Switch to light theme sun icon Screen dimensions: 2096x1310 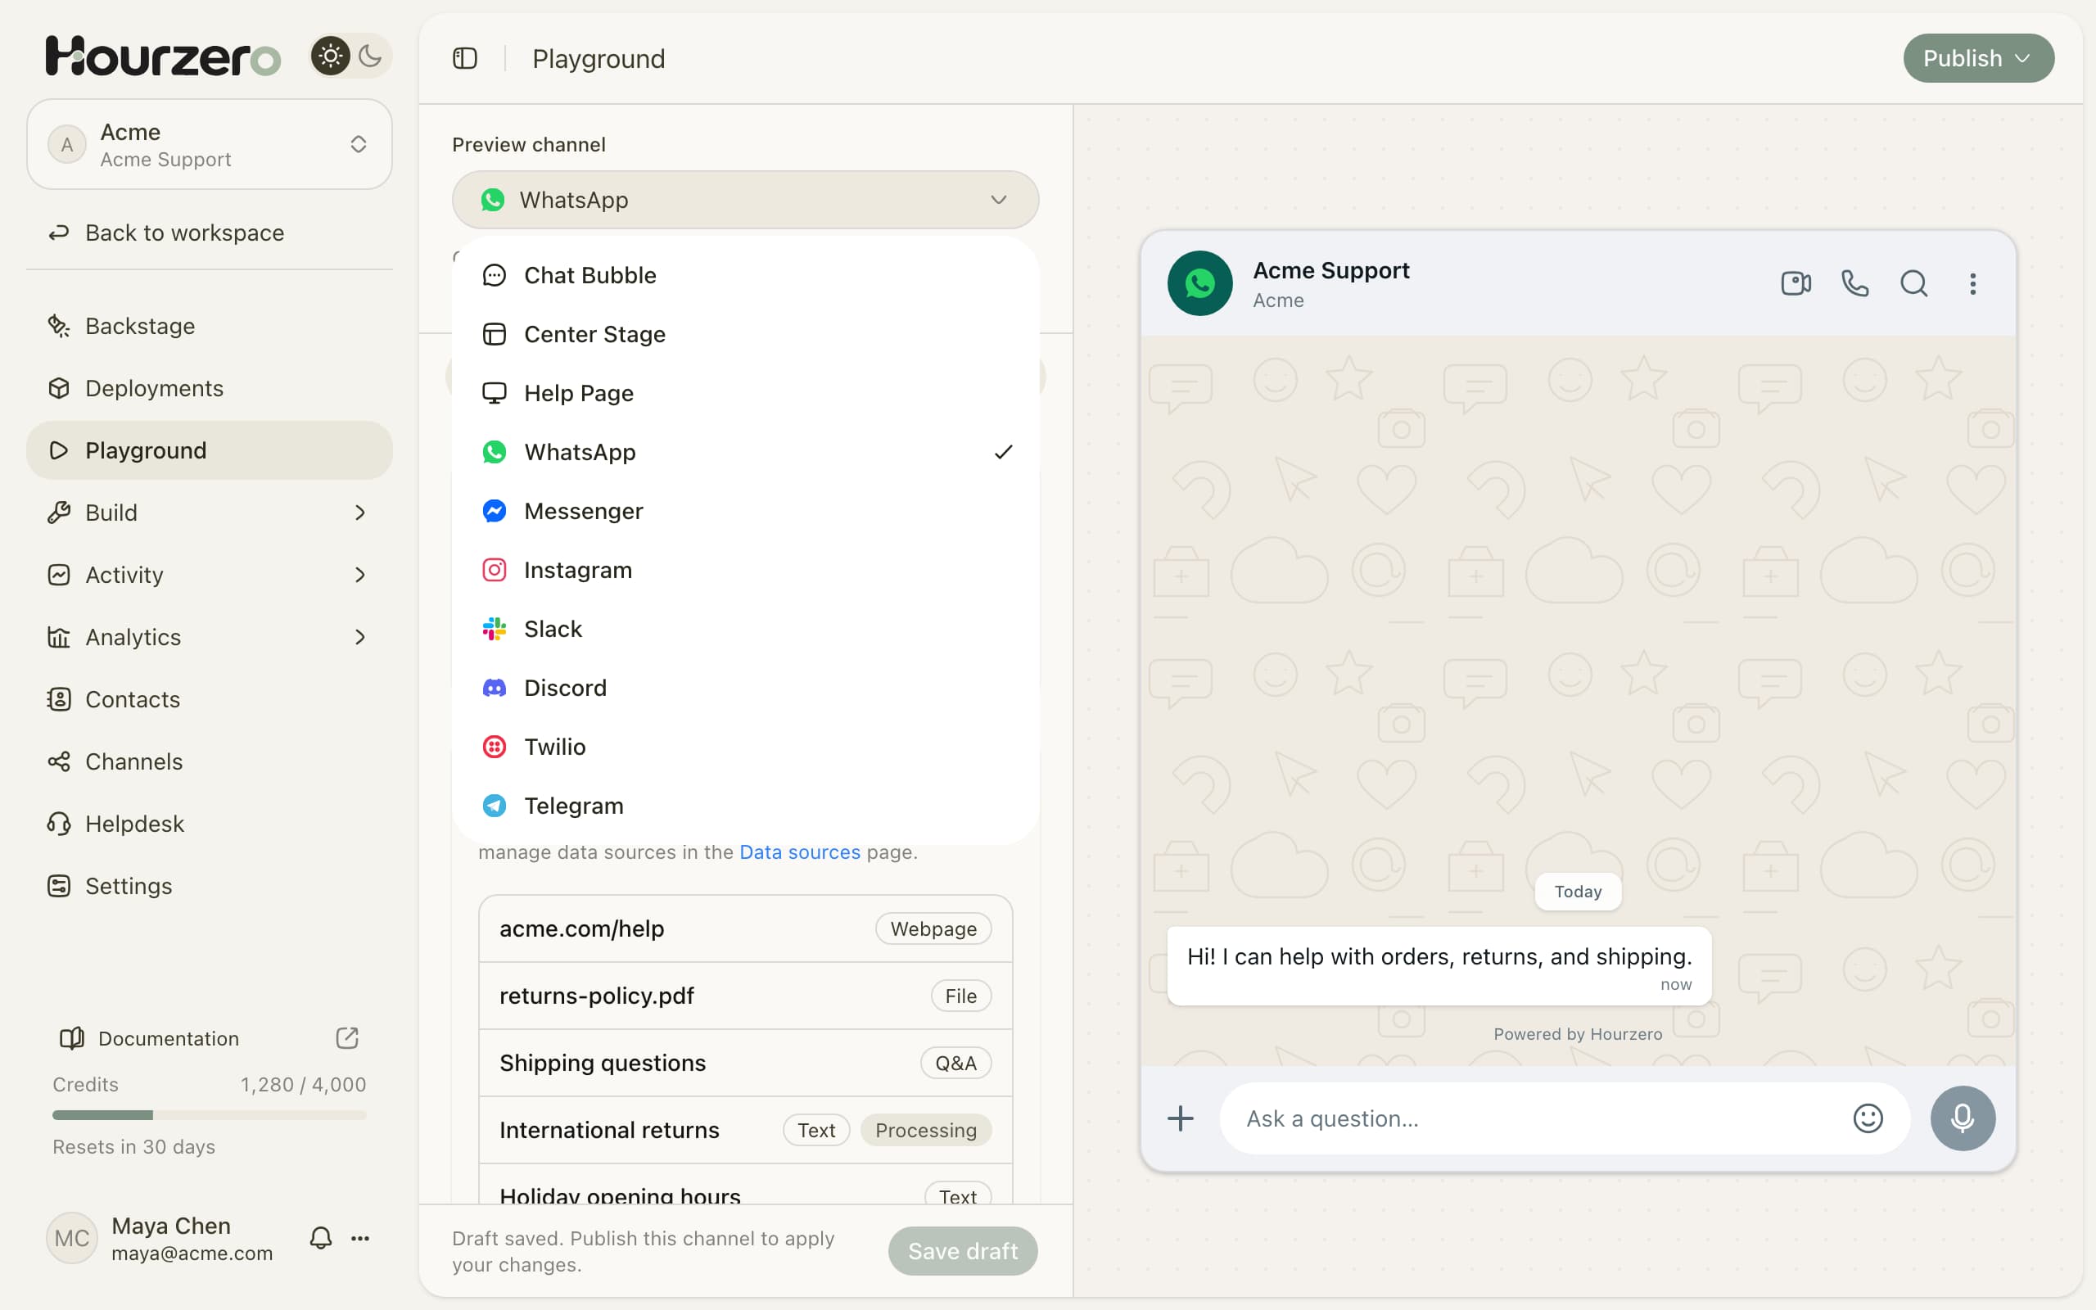pos(330,56)
